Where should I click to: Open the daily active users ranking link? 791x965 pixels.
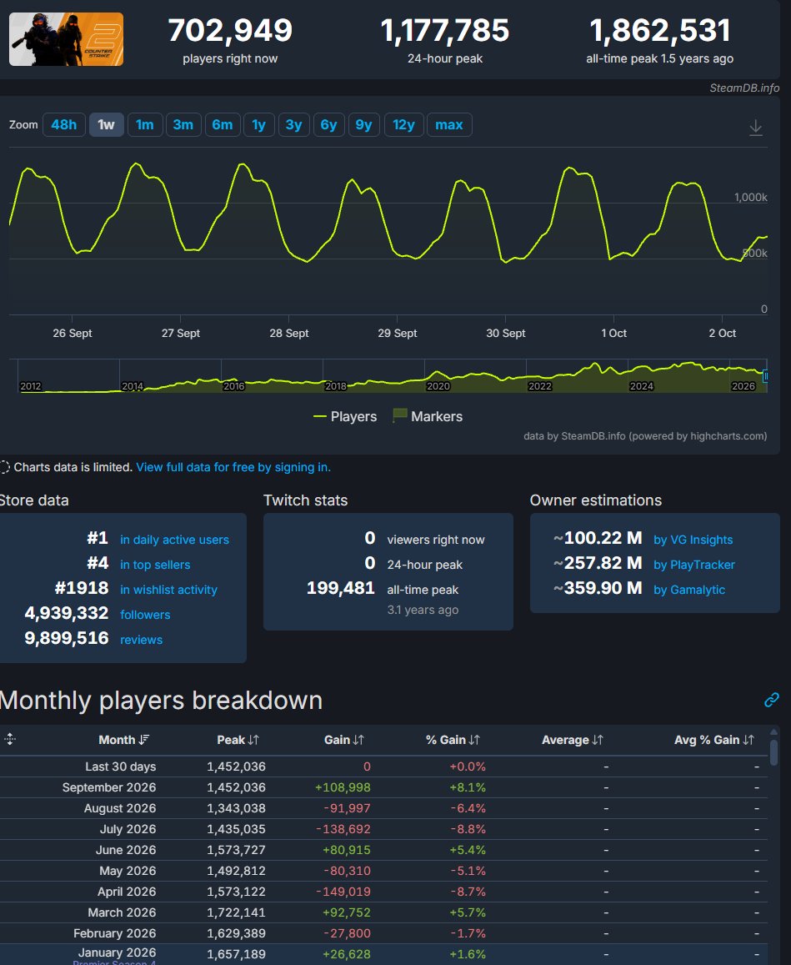[x=175, y=540]
